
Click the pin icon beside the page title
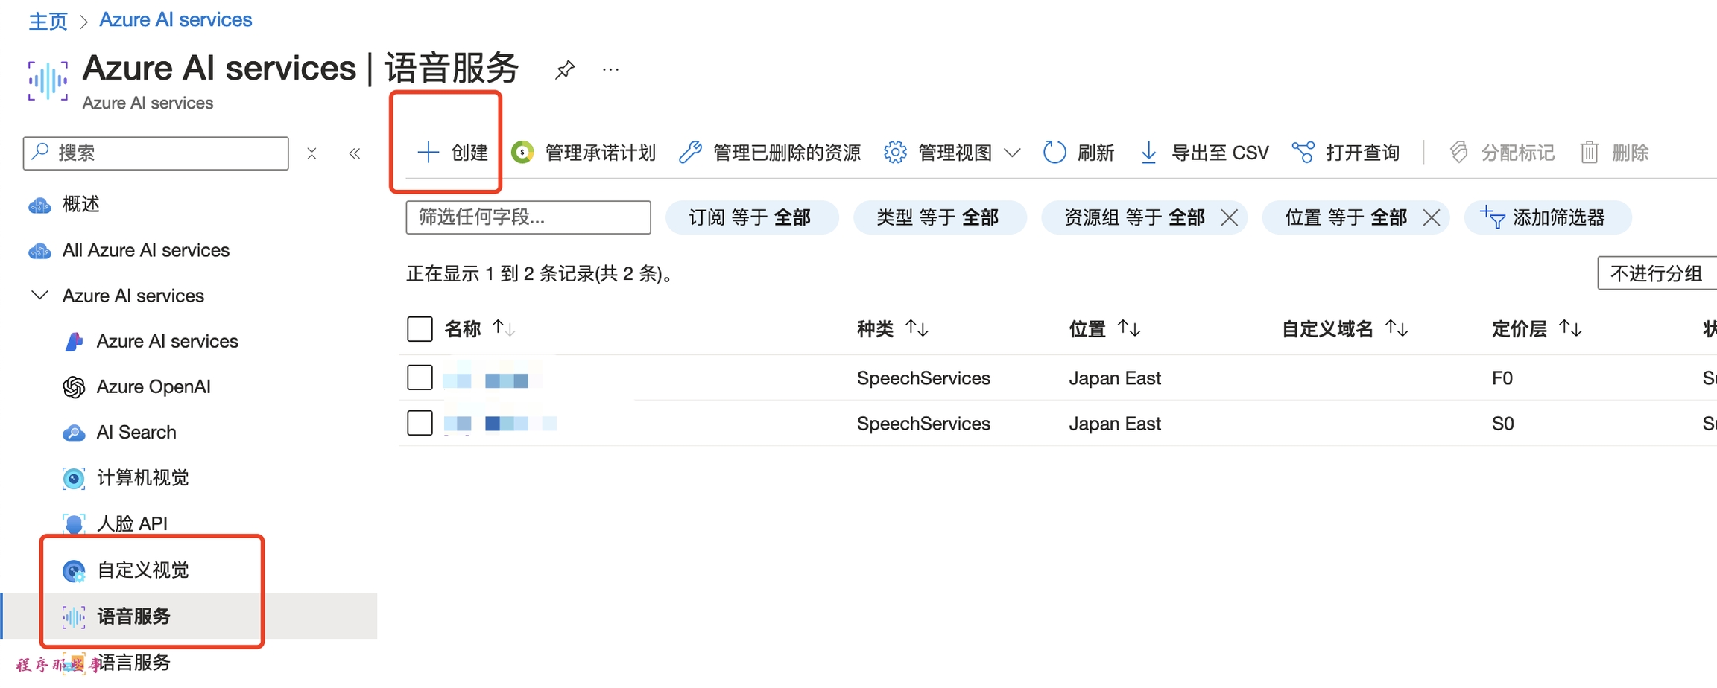[x=565, y=70]
